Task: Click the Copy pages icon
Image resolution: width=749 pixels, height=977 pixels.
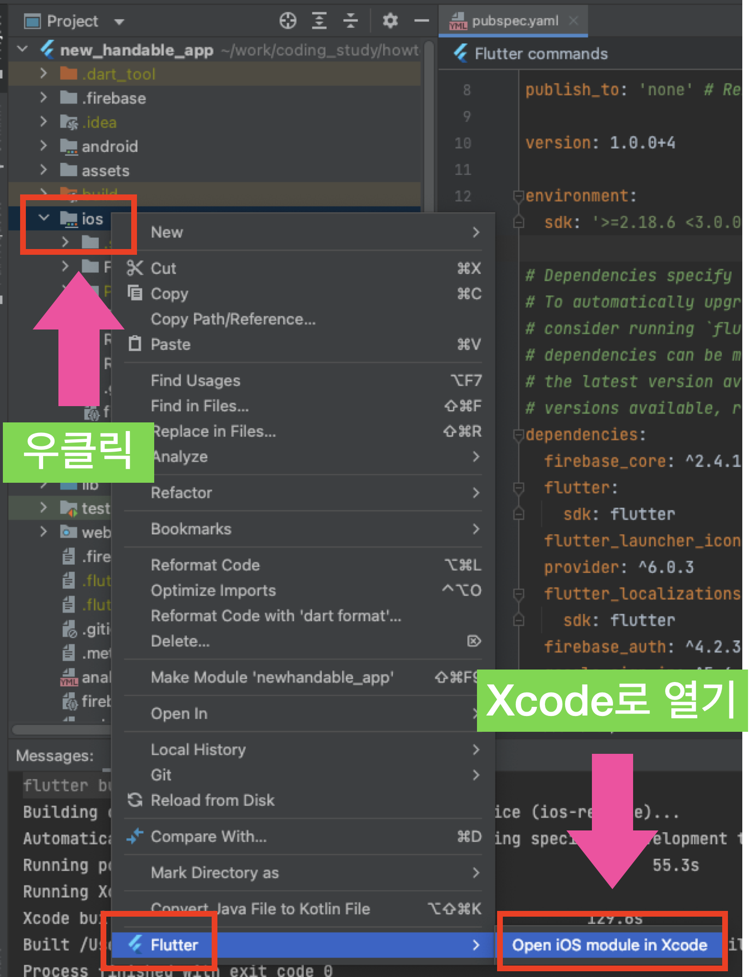Action: [x=135, y=293]
